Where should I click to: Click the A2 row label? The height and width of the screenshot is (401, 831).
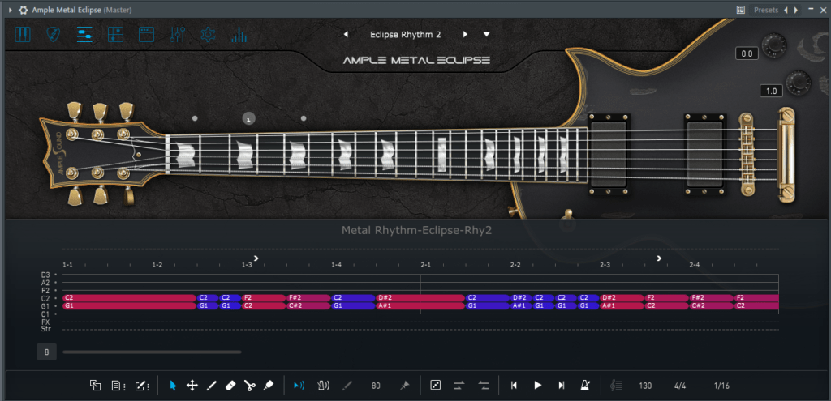point(45,283)
